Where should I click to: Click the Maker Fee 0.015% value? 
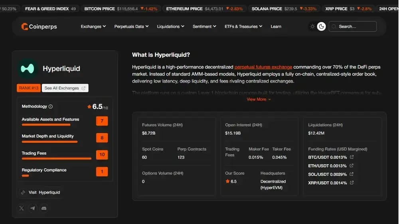point(256,157)
